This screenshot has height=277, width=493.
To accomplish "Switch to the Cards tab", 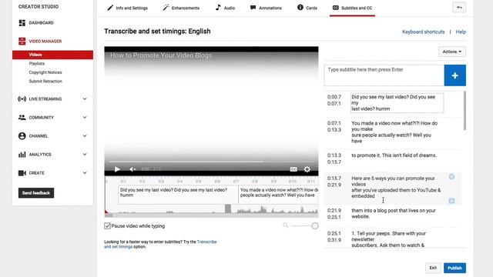I will 307,8.
